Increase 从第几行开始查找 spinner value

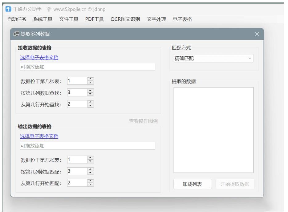[90, 103]
